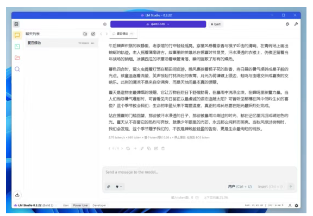The image size is (313, 216).
Task: Create a new chat folder
Action: click(85, 34)
